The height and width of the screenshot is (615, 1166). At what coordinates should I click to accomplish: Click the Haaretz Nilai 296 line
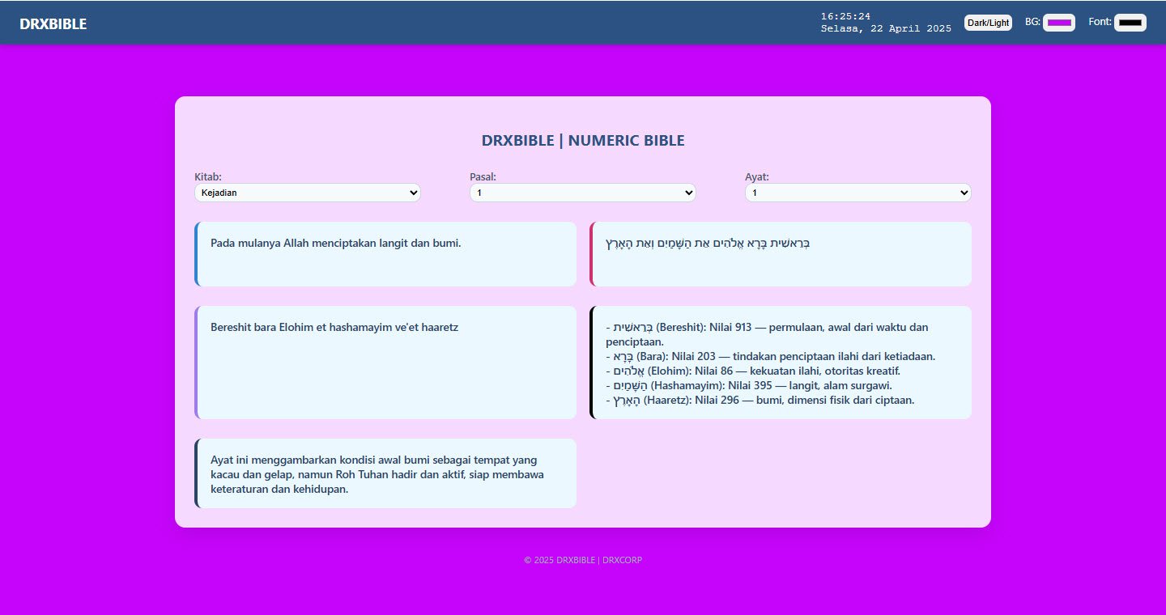(x=760, y=400)
